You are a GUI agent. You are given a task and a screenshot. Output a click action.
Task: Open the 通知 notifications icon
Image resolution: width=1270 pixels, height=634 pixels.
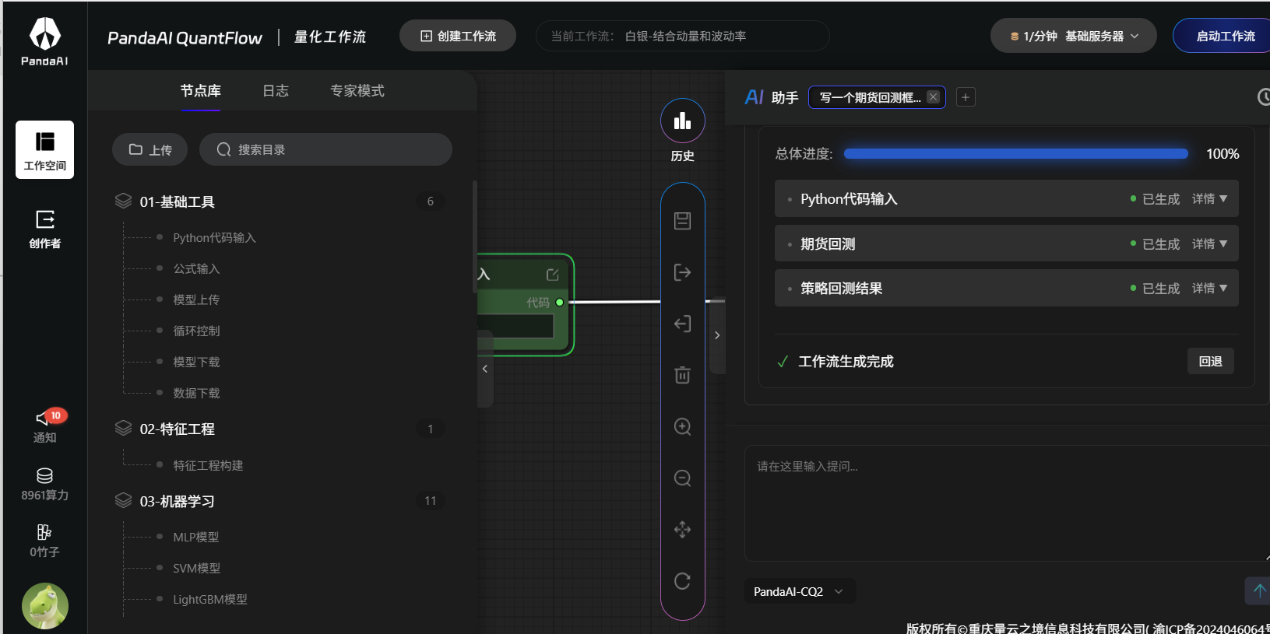click(44, 426)
